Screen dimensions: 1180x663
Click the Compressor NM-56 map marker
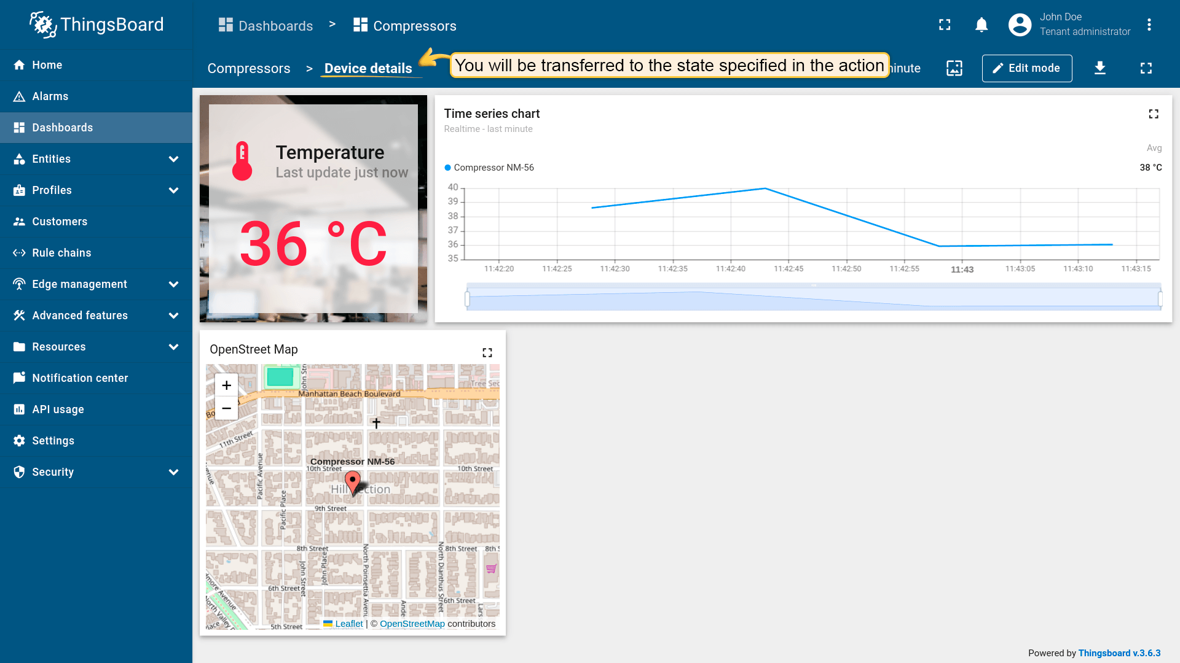tap(353, 482)
